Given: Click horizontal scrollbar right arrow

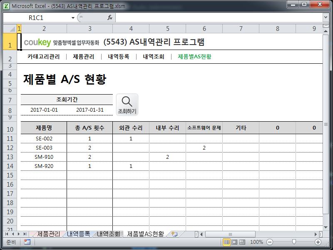Looking at the screenshot, I should [x=316, y=234].
